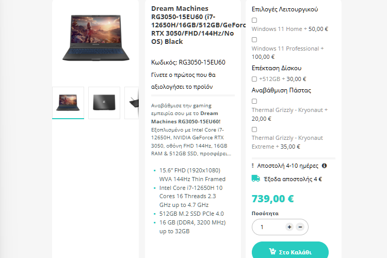Click the shipping info circle icon
The height and width of the screenshot is (258, 387).
(324, 166)
